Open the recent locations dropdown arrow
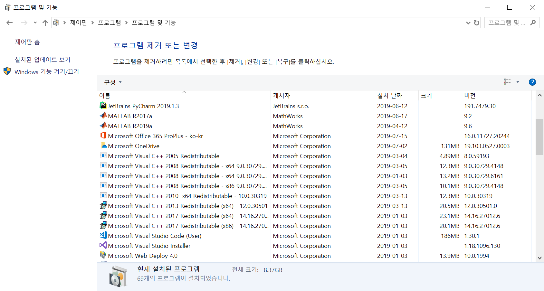544x291 pixels. 35,23
